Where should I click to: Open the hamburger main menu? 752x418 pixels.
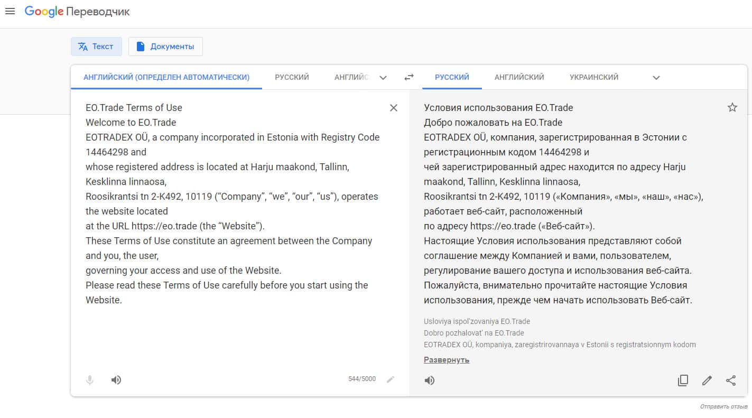tap(10, 11)
